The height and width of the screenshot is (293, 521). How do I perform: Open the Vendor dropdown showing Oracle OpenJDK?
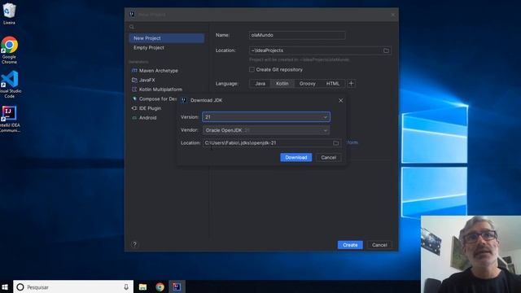[266, 130]
